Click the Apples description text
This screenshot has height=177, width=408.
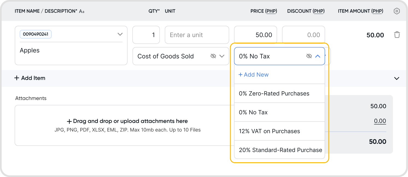click(30, 51)
